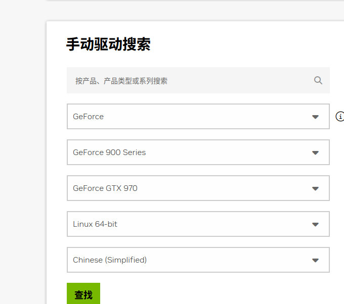Open the GeForce GTX 970 product dropdown

coord(198,188)
